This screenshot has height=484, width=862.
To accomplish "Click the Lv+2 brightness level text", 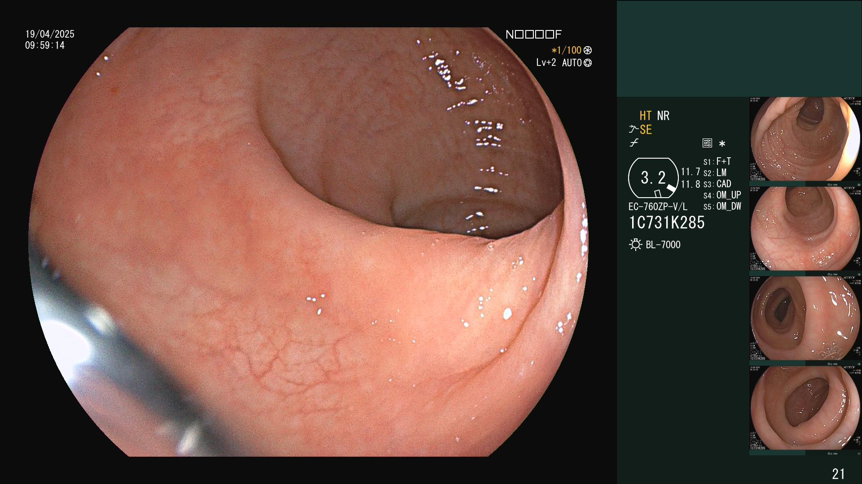I will click(x=546, y=63).
